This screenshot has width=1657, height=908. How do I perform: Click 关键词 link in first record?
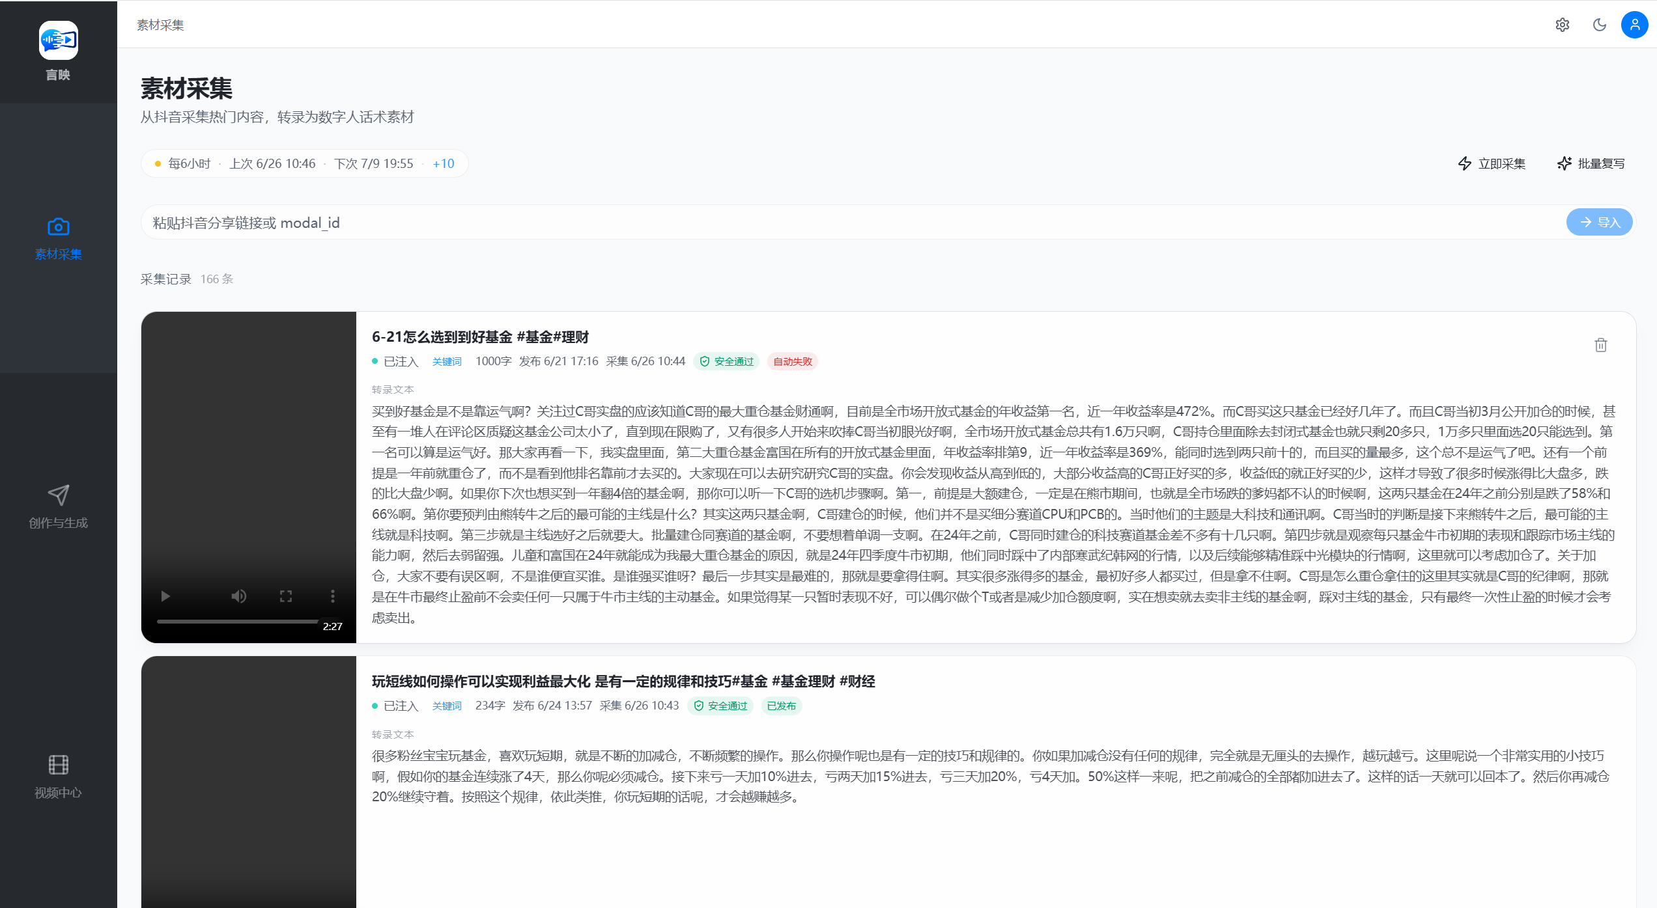coord(447,361)
